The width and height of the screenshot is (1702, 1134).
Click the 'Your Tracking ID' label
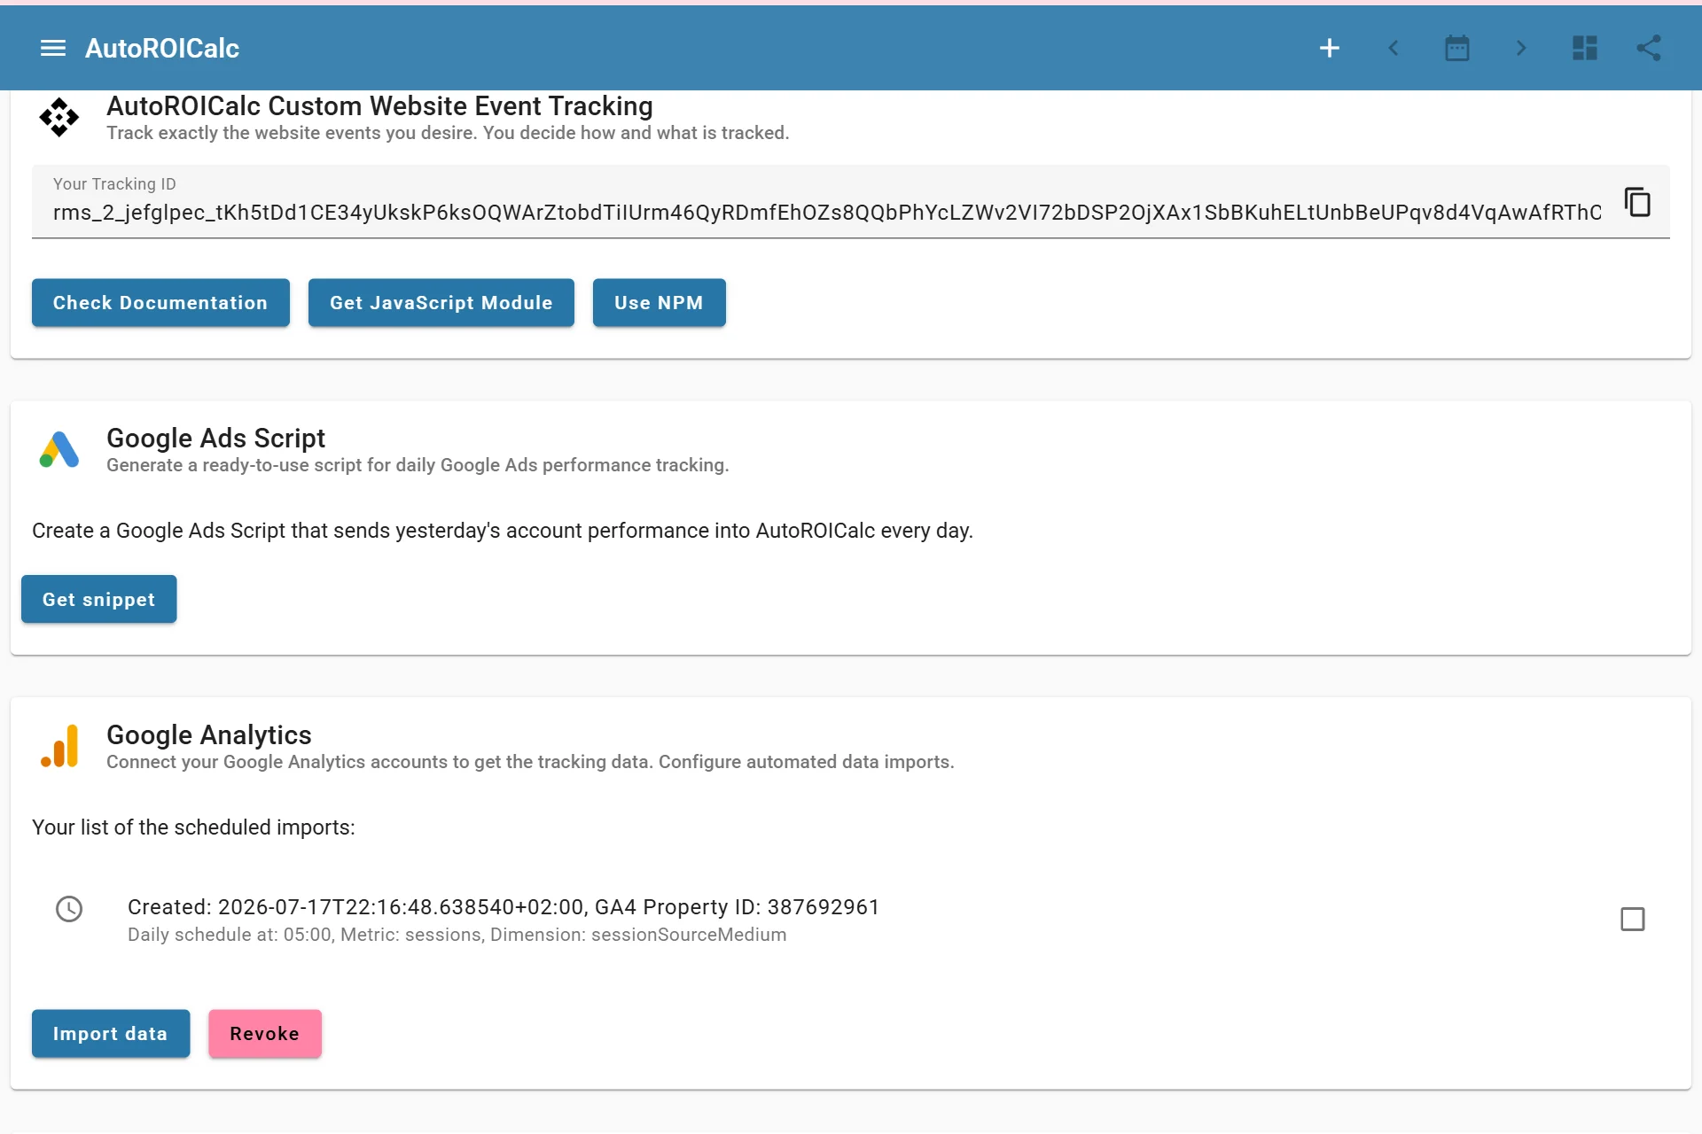pos(114,184)
